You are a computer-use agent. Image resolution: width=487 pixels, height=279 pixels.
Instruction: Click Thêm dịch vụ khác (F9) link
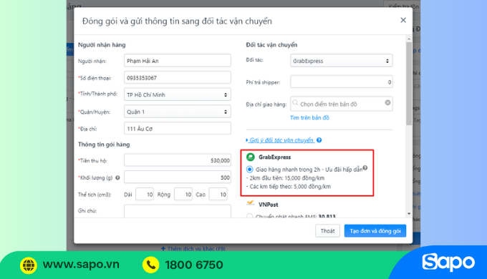pos(193,248)
